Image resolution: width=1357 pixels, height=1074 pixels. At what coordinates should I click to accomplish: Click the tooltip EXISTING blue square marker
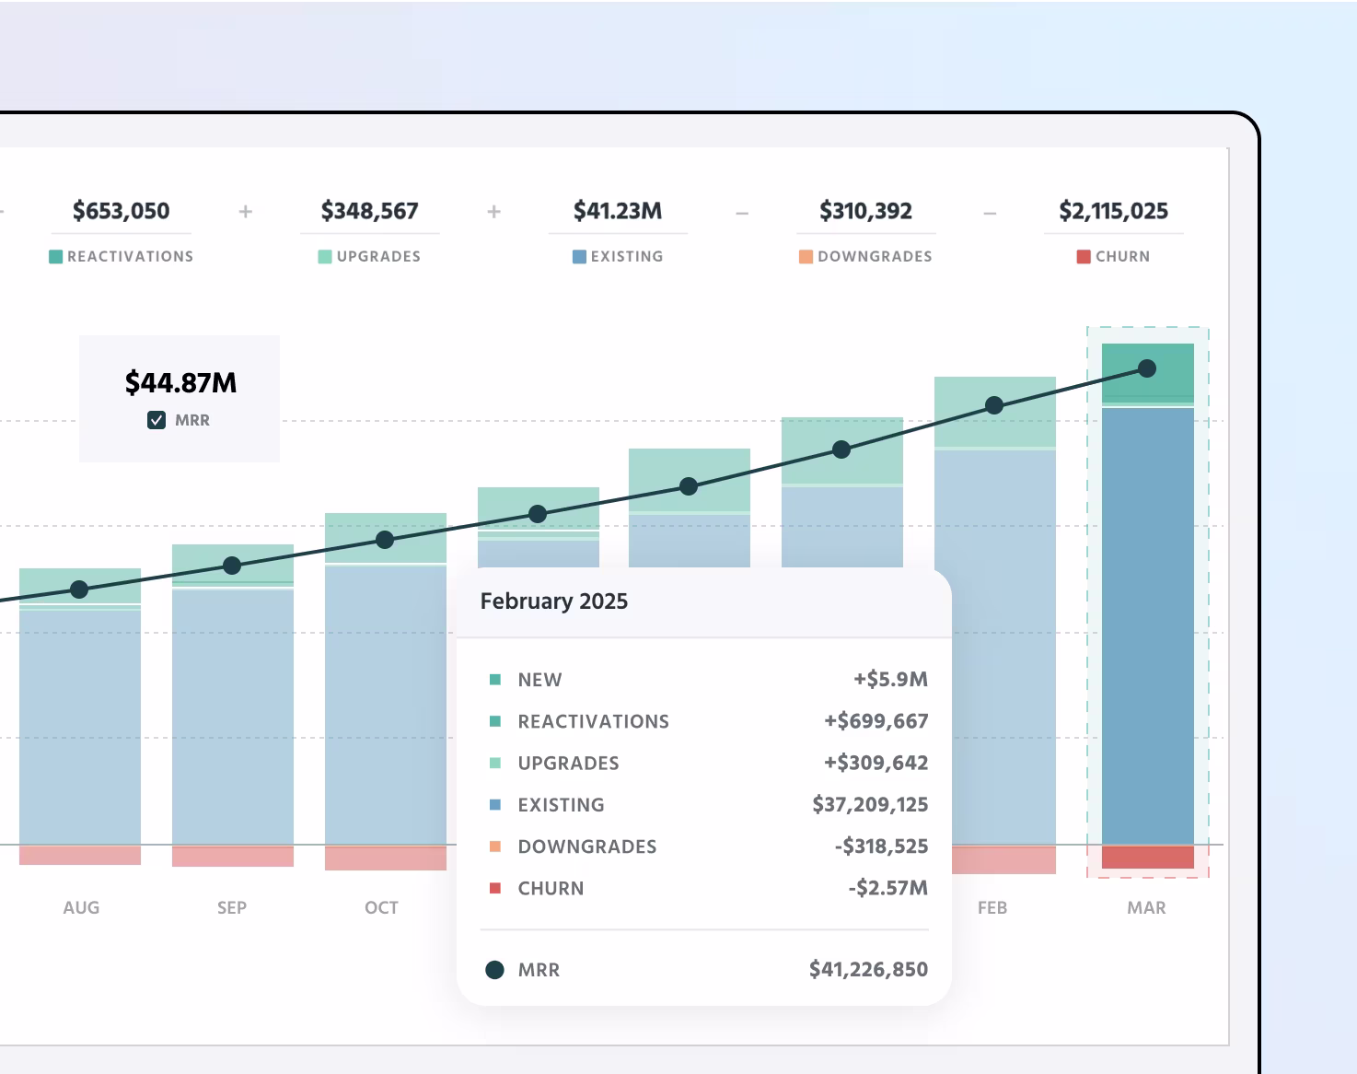[495, 805]
